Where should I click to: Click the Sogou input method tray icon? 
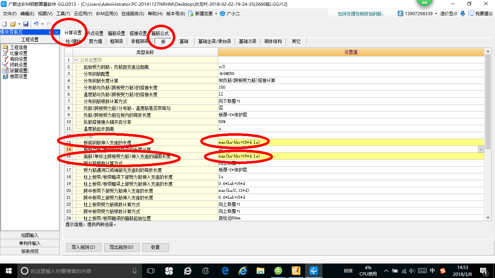pos(443,271)
